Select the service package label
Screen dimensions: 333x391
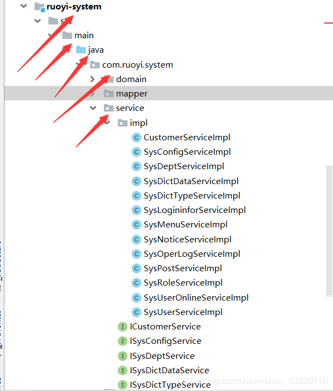click(130, 108)
